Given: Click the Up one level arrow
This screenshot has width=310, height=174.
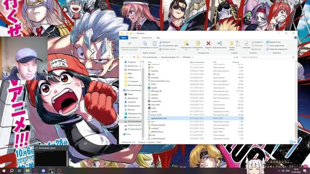Looking at the screenshot, I should click(134, 57).
